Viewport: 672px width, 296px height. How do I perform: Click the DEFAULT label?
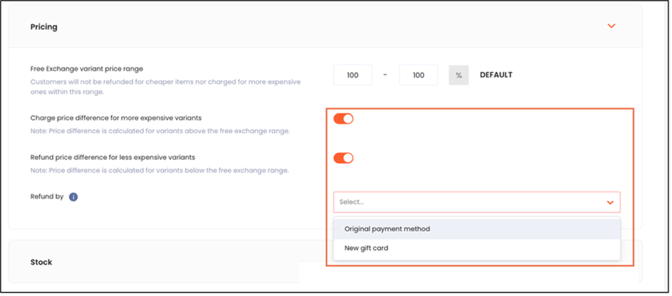[x=496, y=75]
